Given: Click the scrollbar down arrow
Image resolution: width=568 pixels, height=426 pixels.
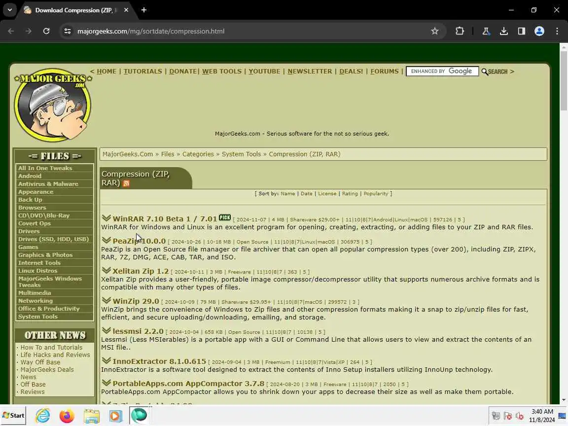Looking at the screenshot, I should (564, 400).
